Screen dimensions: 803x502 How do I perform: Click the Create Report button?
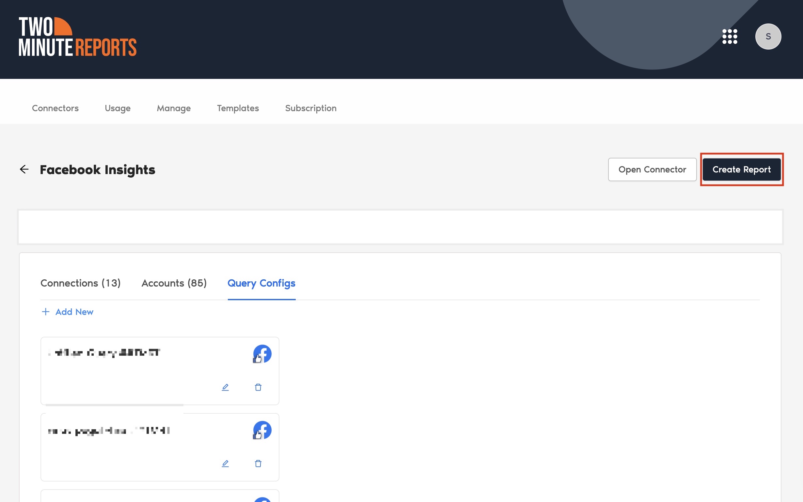[742, 169]
